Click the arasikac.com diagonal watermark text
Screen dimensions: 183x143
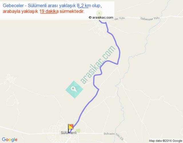click(x=98, y=65)
